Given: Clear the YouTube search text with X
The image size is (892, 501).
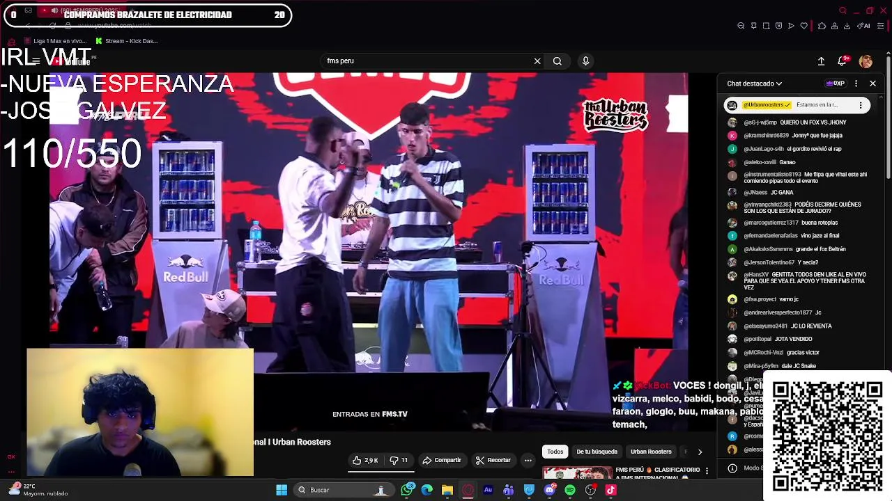Looking at the screenshot, I should tap(537, 61).
